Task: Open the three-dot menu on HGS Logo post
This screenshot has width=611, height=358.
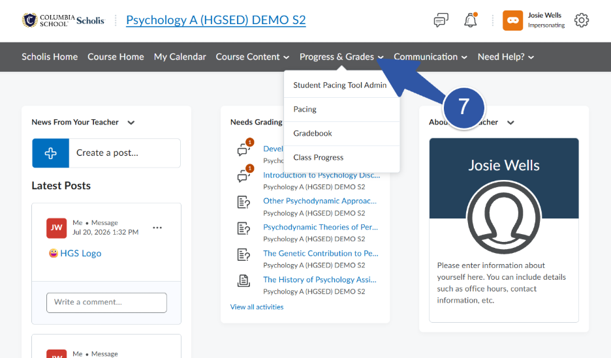Action: click(x=157, y=228)
